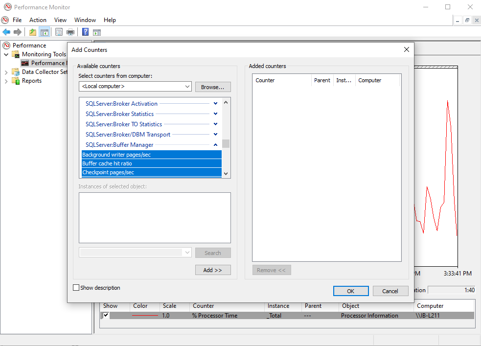The width and height of the screenshot is (481, 346).
Task: Open the Properties toolbar icon
Action: [59, 32]
